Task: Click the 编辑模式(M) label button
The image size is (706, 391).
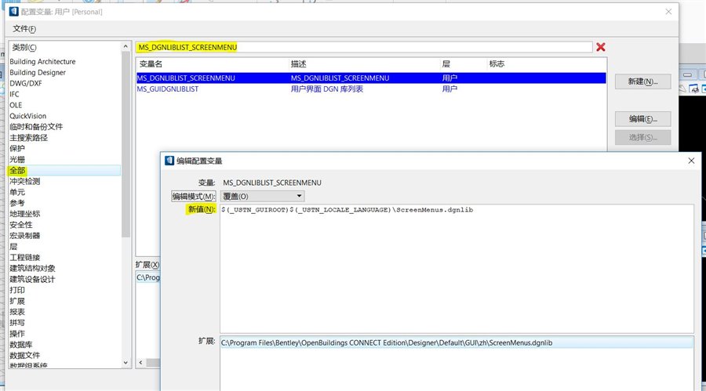Action: point(194,197)
